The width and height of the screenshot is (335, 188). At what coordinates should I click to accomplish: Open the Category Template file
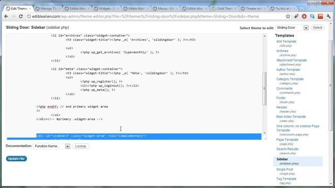[x=289, y=79]
